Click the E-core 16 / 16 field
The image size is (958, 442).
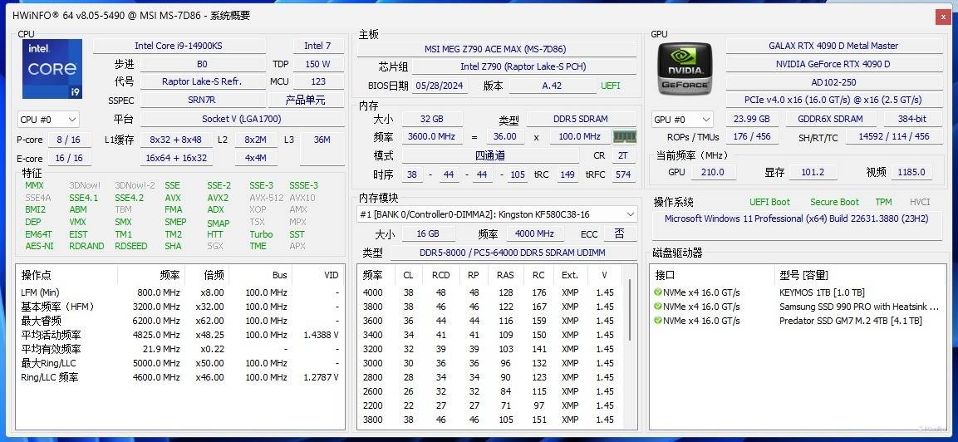tap(68, 159)
